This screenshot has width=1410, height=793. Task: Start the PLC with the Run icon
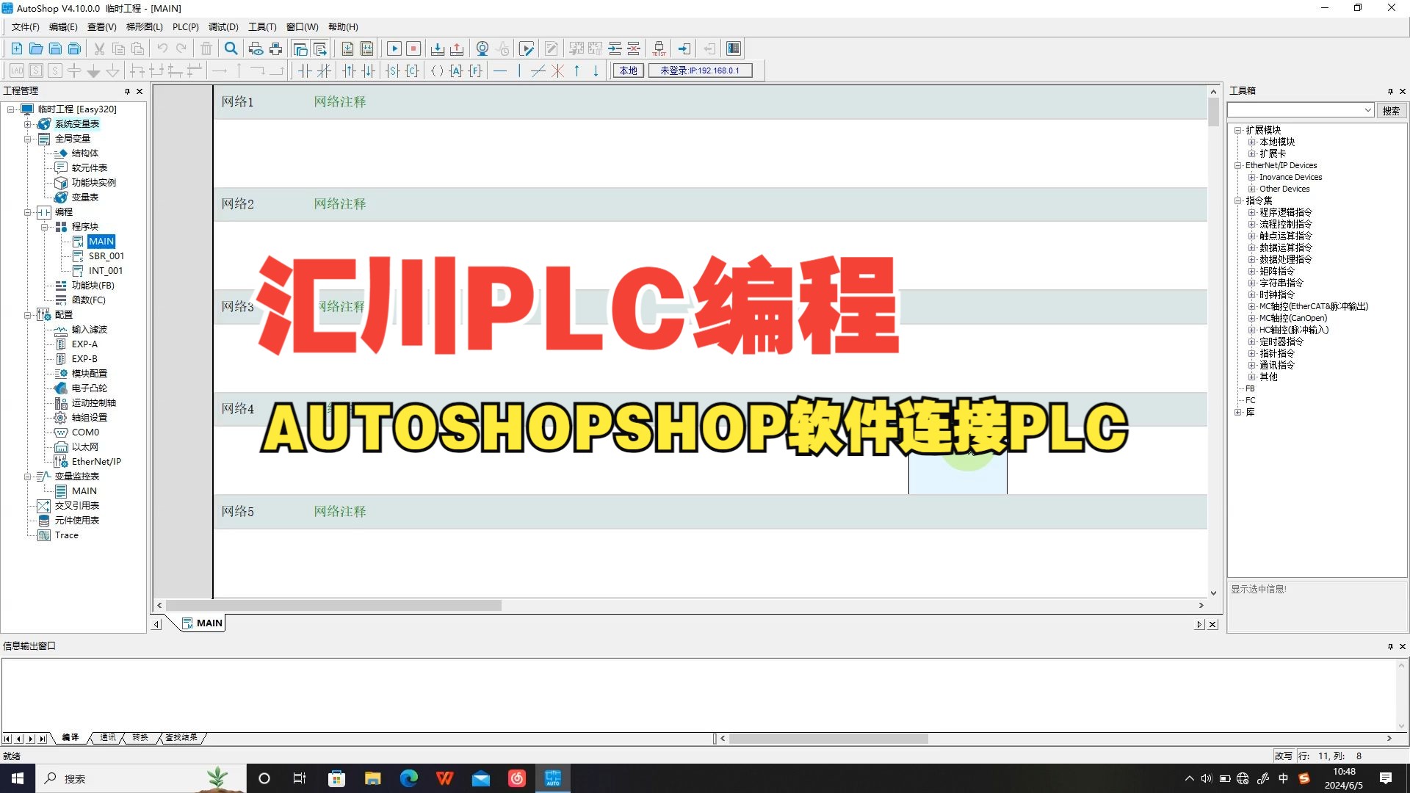pyautogui.click(x=394, y=48)
